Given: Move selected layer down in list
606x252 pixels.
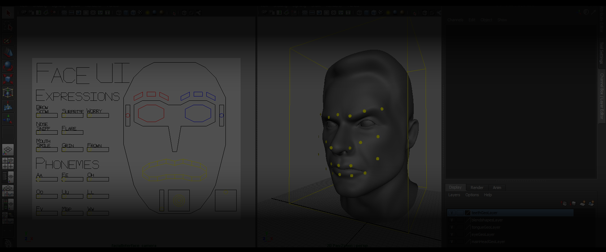Looking at the screenshot, I should [x=574, y=203].
